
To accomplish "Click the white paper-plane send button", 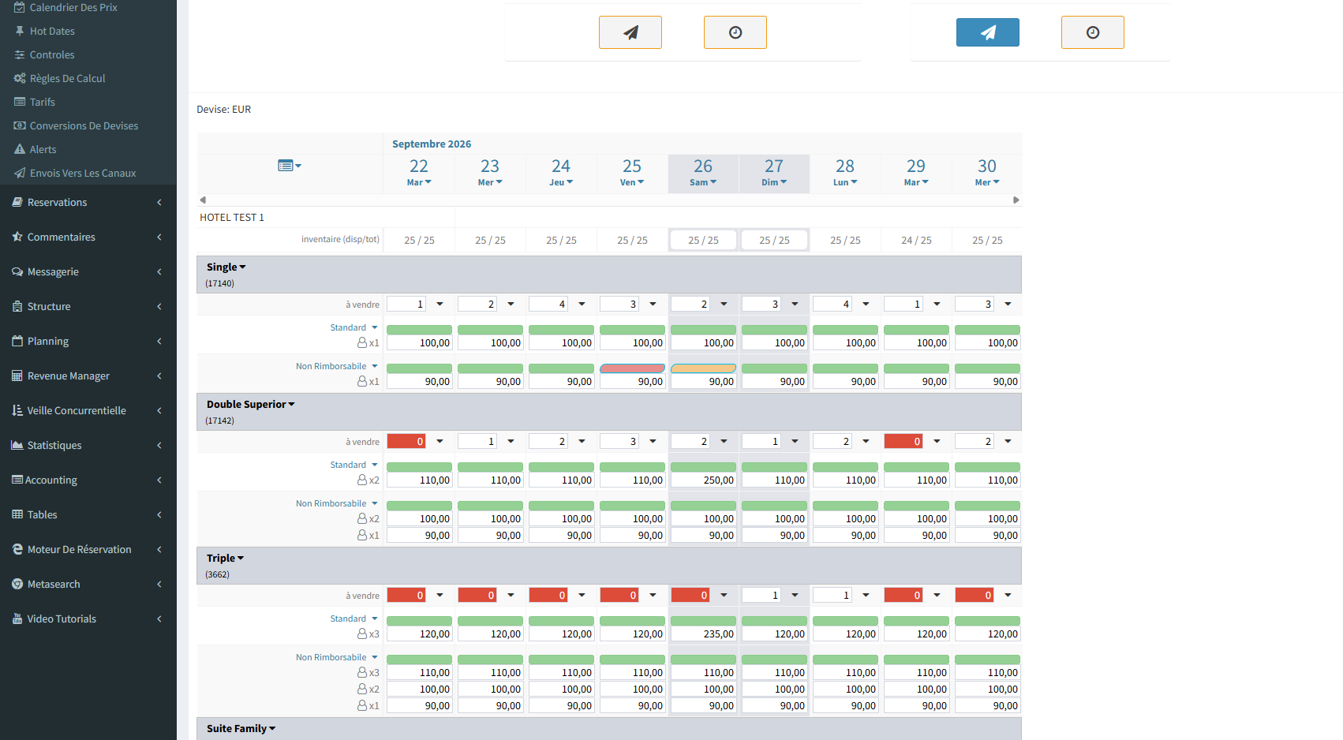I will point(630,32).
